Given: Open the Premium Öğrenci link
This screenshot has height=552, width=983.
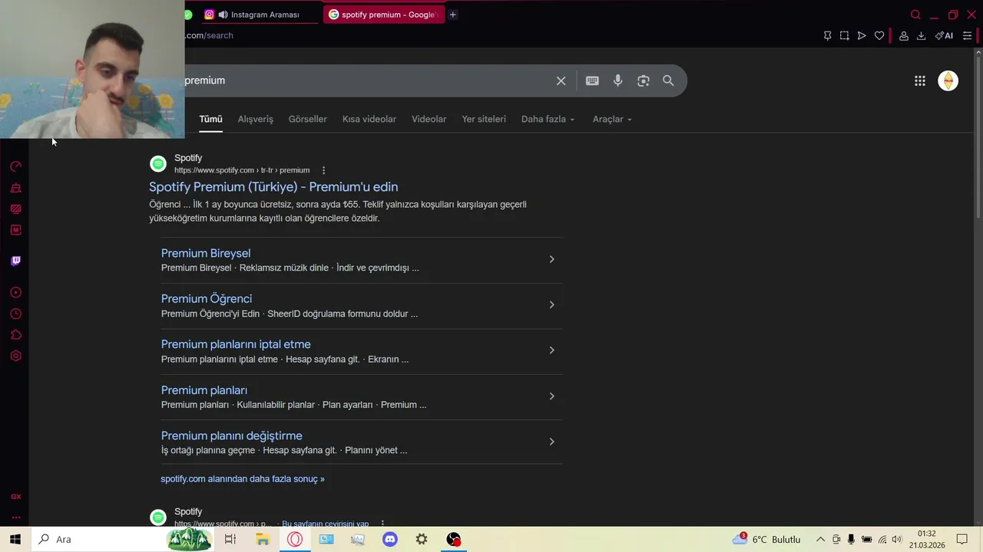Looking at the screenshot, I should pyautogui.click(x=207, y=299).
